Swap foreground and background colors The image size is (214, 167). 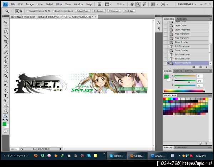pos(7,120)
